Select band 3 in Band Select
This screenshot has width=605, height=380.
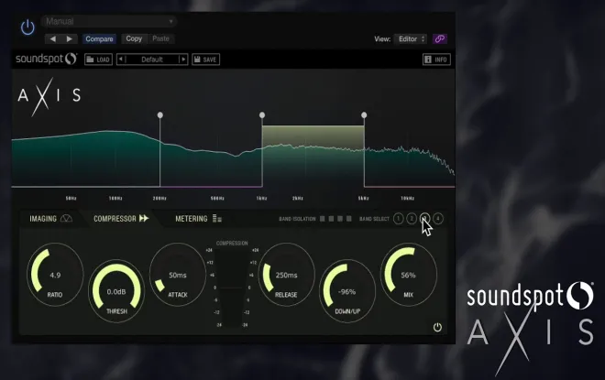pyautogui.click(x=424, y=219)
